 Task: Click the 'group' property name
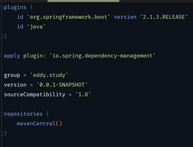[x=12, y=75]
